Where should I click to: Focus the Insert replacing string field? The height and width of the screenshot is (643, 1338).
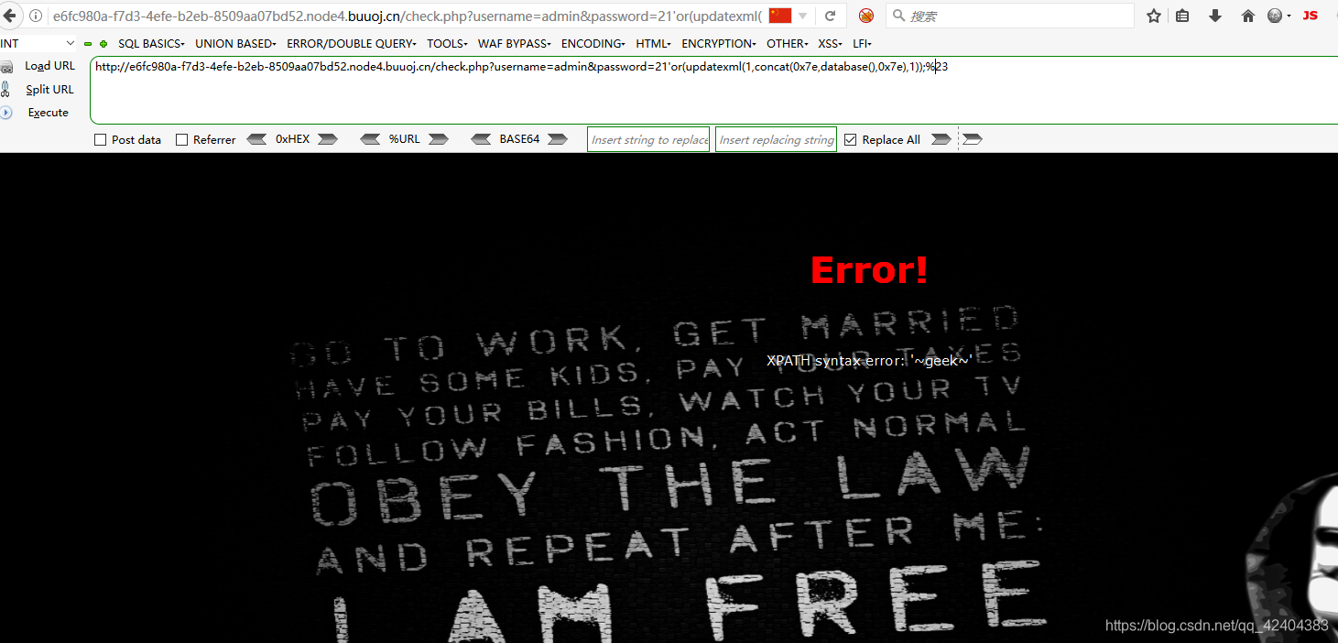tap(776, 139)
